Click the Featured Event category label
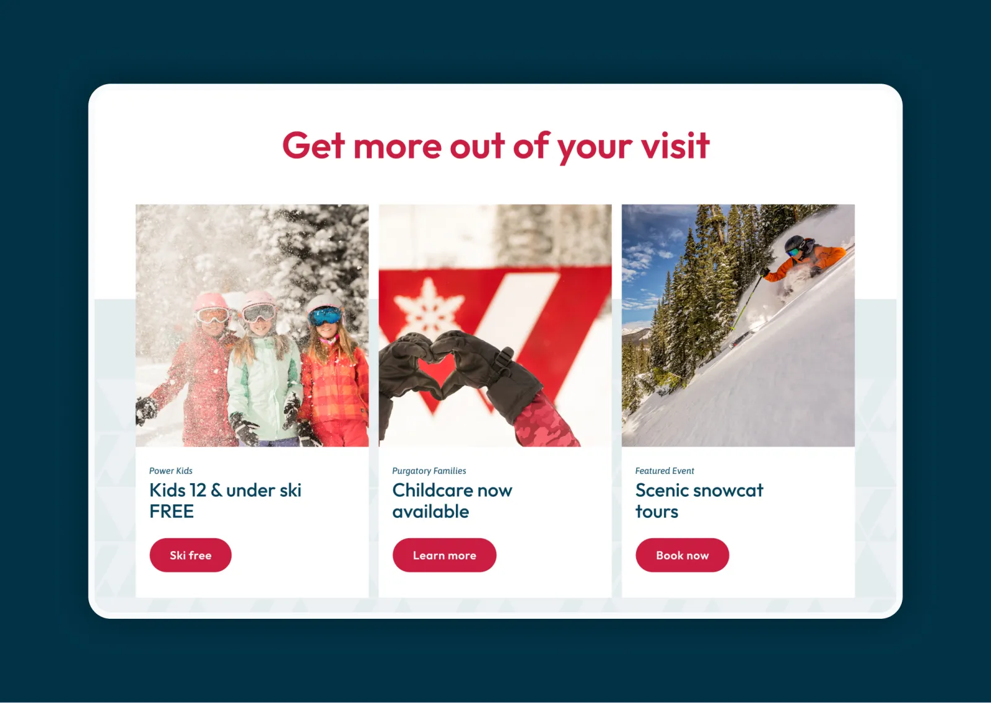991x703 pixels. pyautogui.click(x=665, y=471)
